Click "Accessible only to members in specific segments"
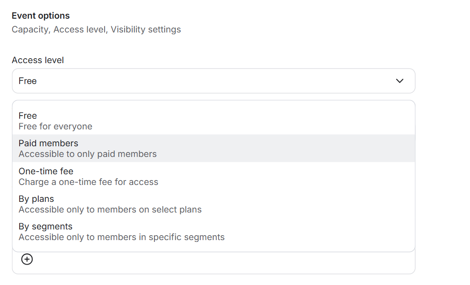470x285 pixels. pyautogui.click(x=122, y=237)
